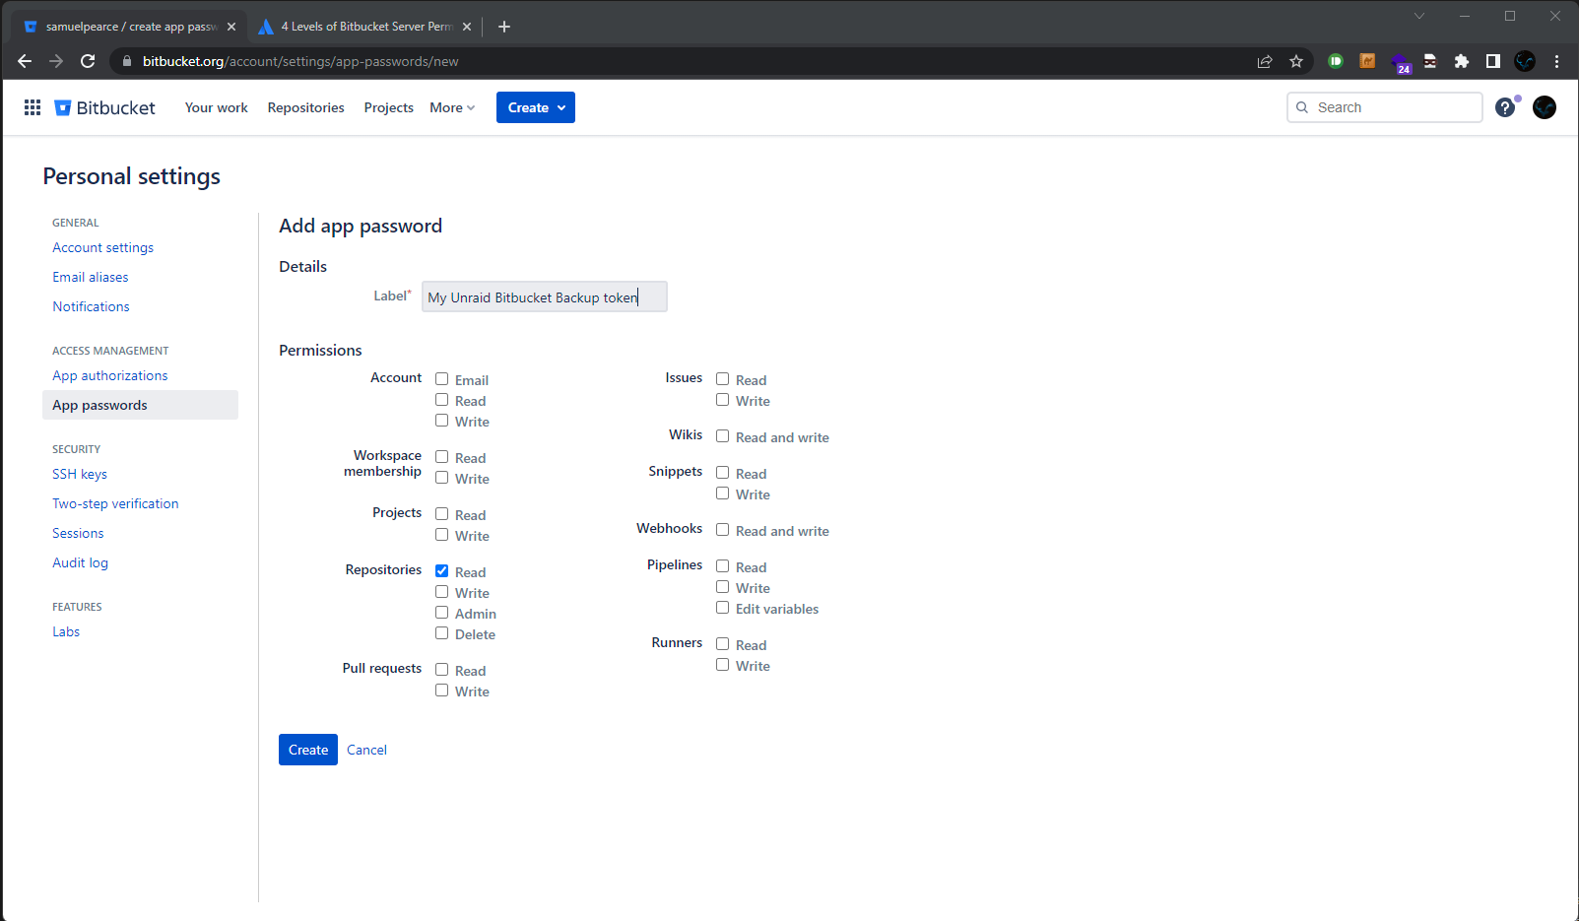Click the share page icon in address bar

pyautogui.click(x=1265, y=61)
